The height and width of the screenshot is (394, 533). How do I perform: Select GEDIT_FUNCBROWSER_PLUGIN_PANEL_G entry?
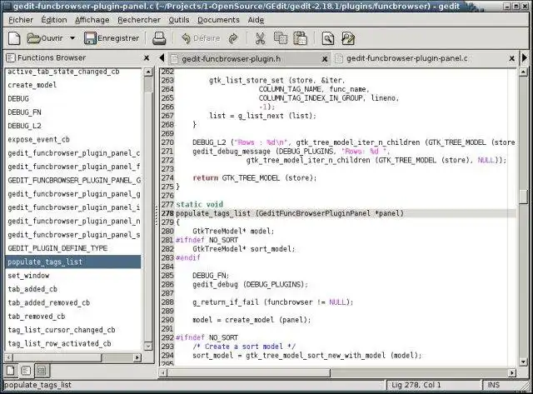(73, 180)
